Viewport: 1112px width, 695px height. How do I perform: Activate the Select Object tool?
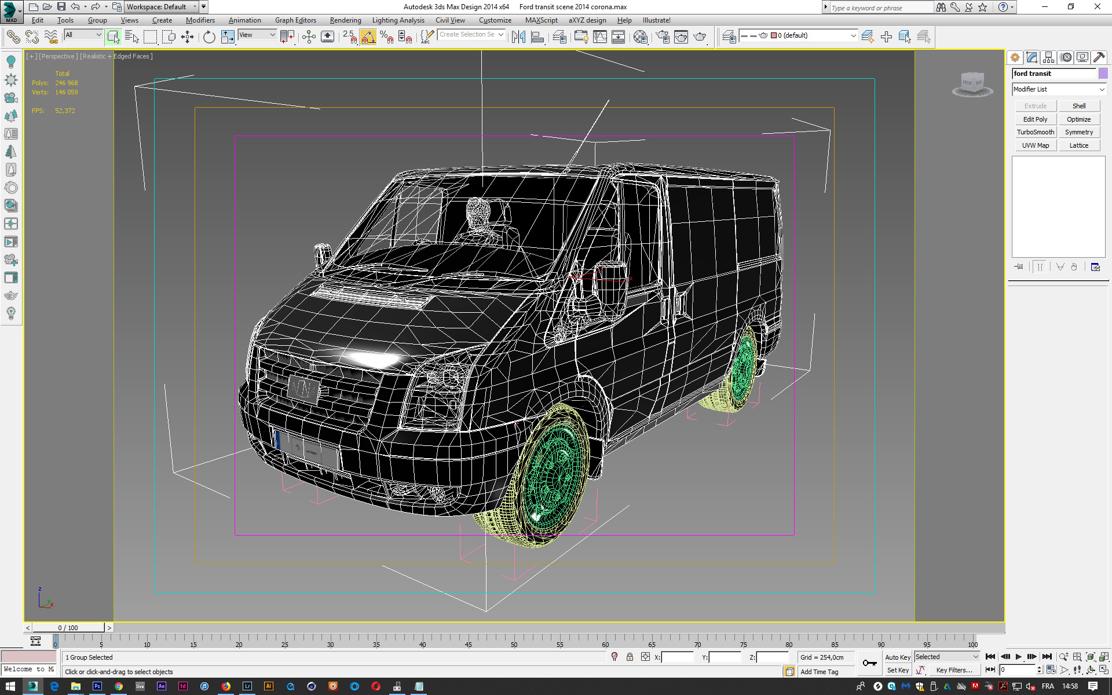[x=114, y=37]
